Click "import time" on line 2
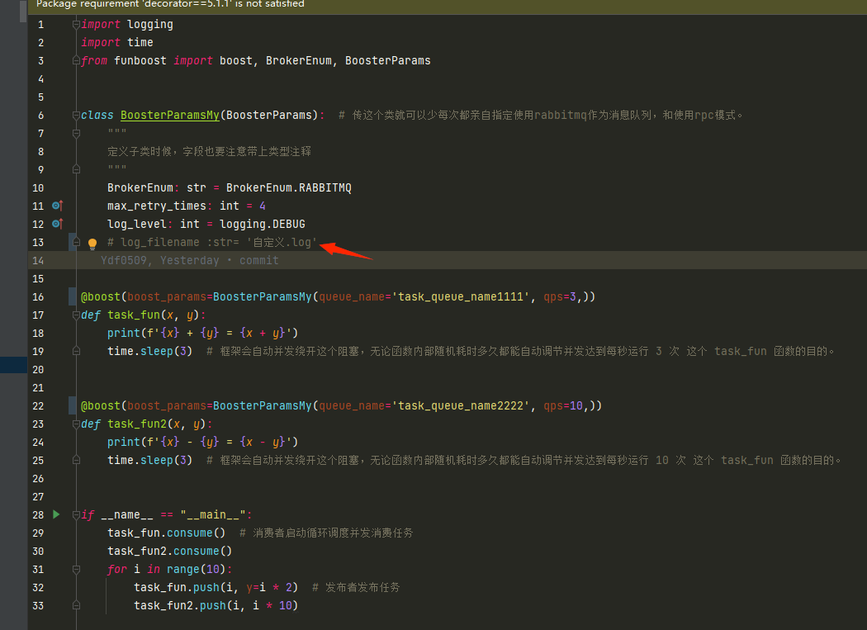Image resolution: width=867 pixels, height=630 pixels. coord(116,43)
